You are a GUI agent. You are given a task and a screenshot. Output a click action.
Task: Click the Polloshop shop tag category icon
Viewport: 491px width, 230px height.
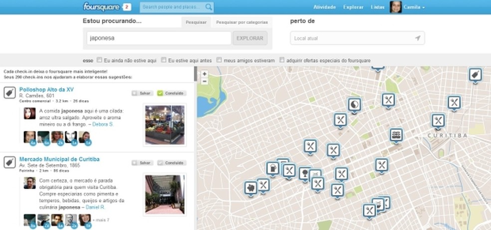9,93
